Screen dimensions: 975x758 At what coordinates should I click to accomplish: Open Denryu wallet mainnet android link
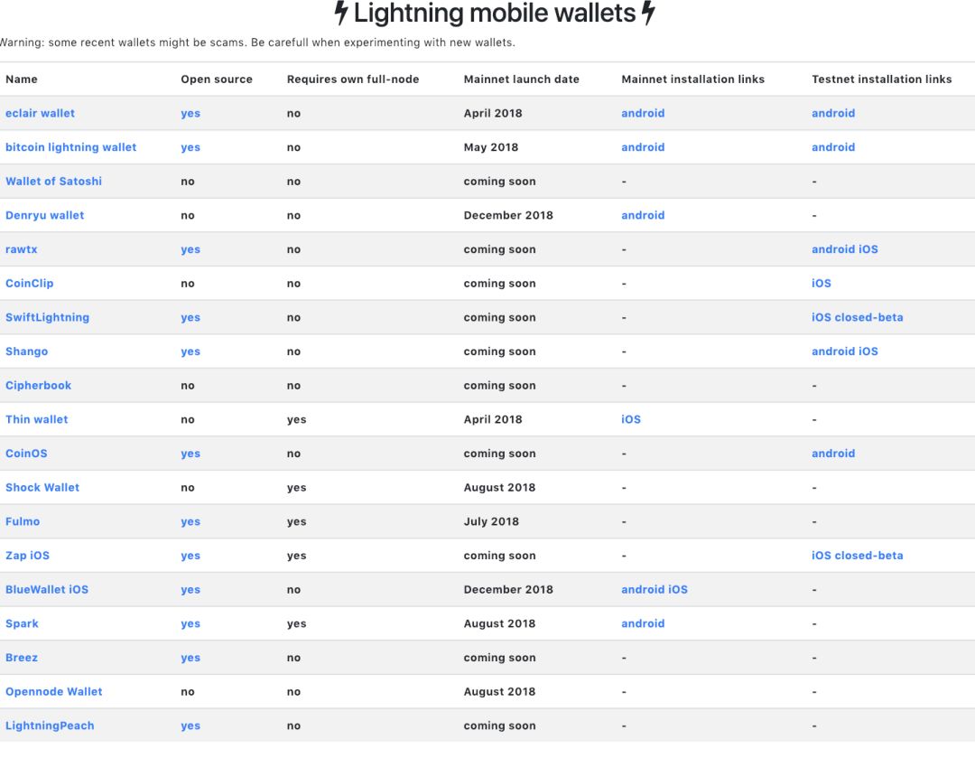point(643,215)
